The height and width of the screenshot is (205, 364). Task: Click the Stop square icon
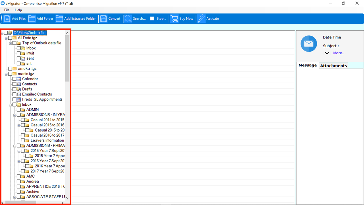point(152,19)
